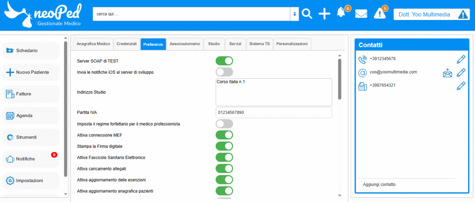This screenshot has height=202, width=475.
Task: Click the Partita IVA input field
Action: point(274,113)
